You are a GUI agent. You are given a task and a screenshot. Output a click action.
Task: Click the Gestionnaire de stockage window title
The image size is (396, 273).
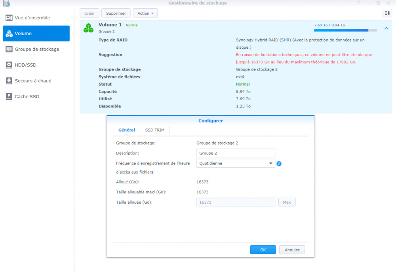click(198, 3)
